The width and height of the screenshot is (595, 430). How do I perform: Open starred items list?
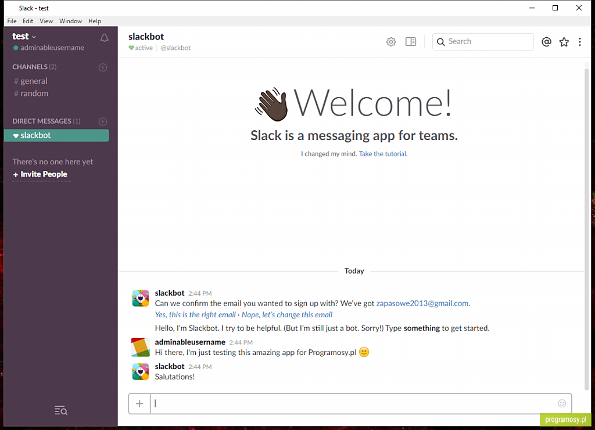point(564,42)
